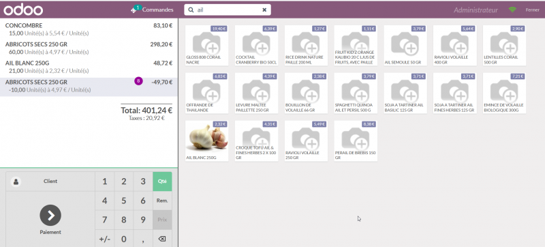
Task: Add FRUIT KID'Z ORANGE KALIBIO product
Action: pyautogui.click(x=356, y=45)
